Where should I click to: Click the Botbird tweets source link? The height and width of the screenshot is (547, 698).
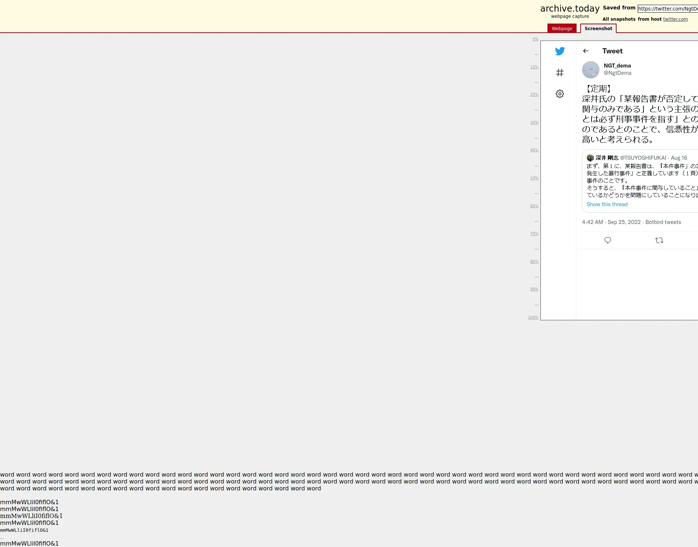pyautogui.click(x=663, y=222)
